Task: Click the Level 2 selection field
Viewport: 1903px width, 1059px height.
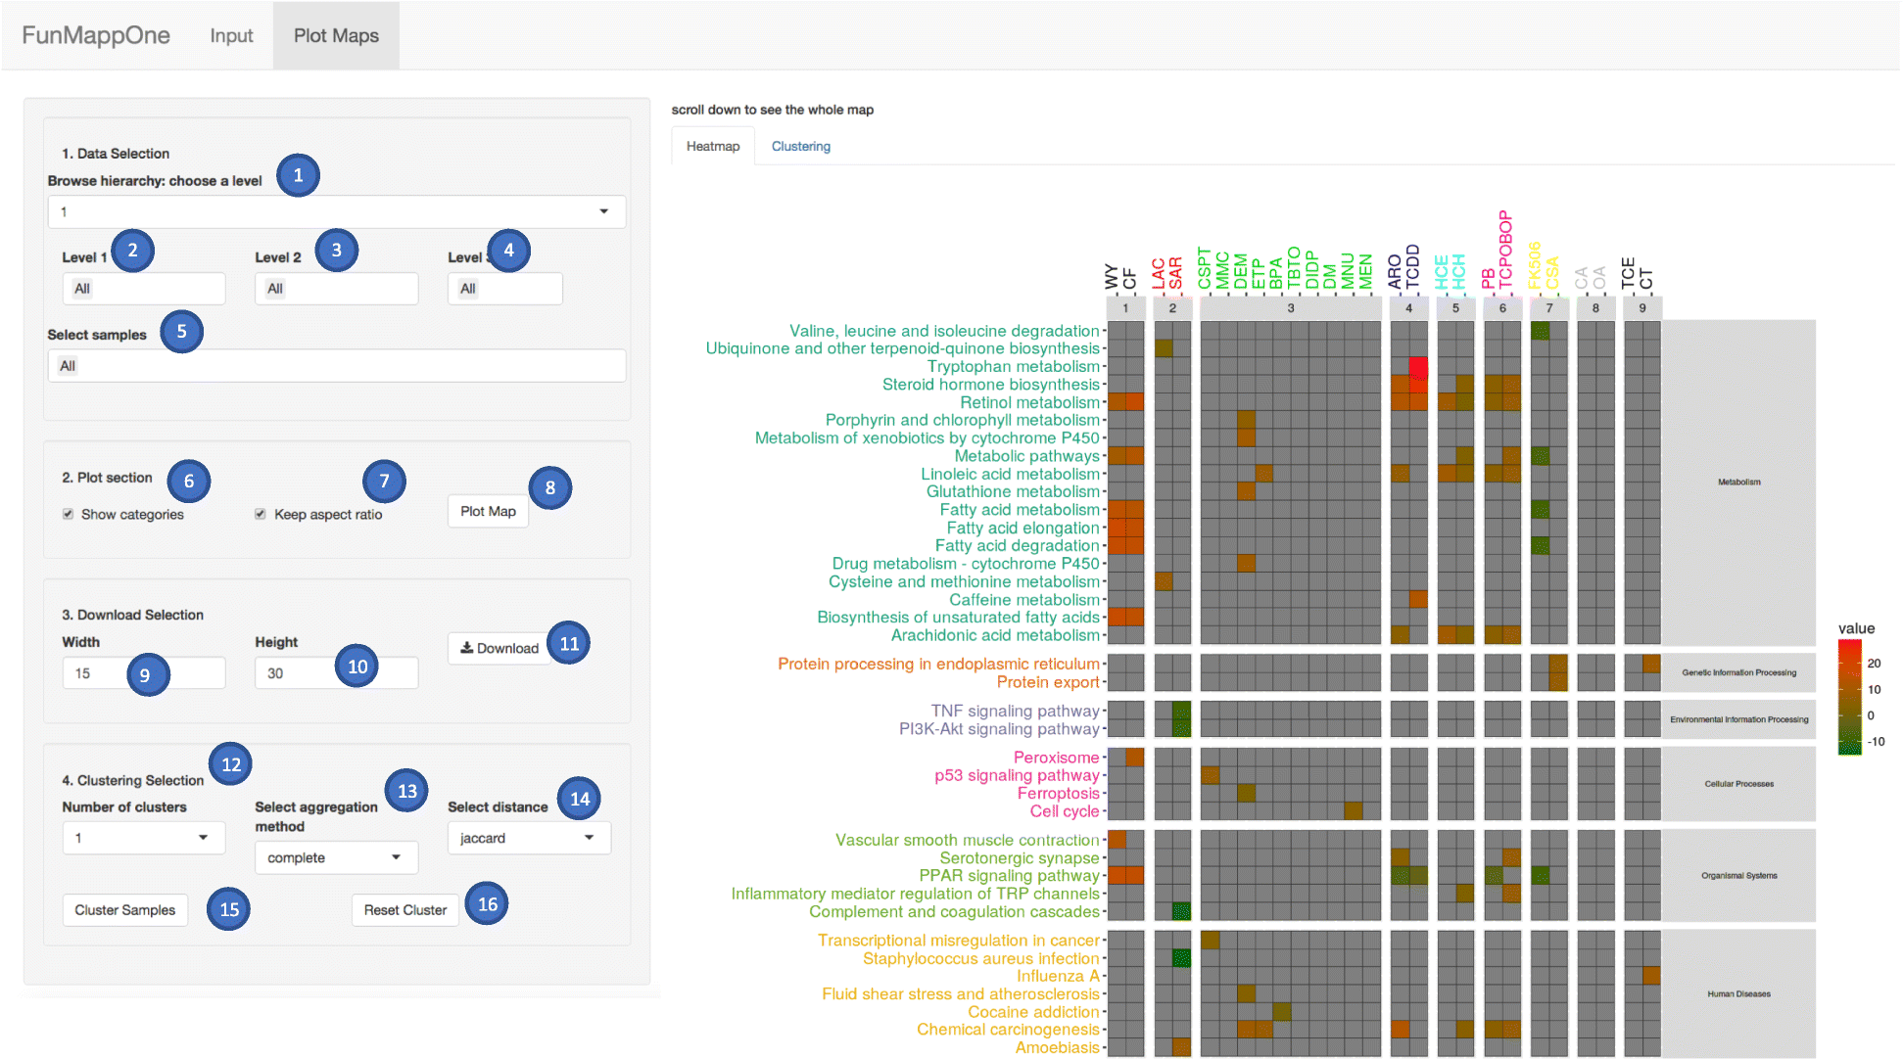Action: 336,289
